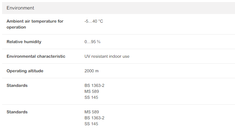Click blank area right of Environment header
This screenshot has height=130, width=235.
(x=135, y=8)
